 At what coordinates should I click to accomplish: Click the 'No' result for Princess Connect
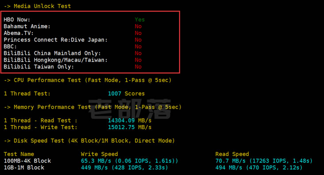point(138,40)
